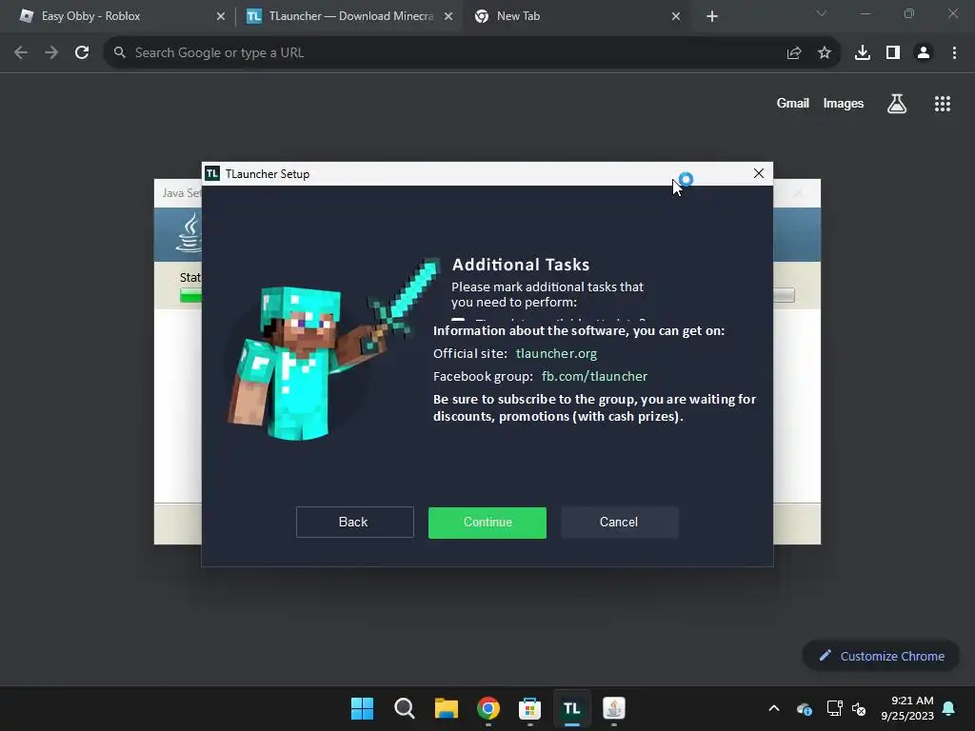
Task: Click OneDrive cloud tray icon
Action: click(804, 708)
